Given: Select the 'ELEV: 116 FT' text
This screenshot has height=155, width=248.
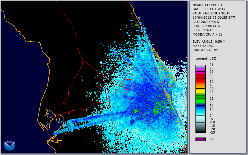Looking at the screenshot, I should pyautogui.click(x=203, y=30).
